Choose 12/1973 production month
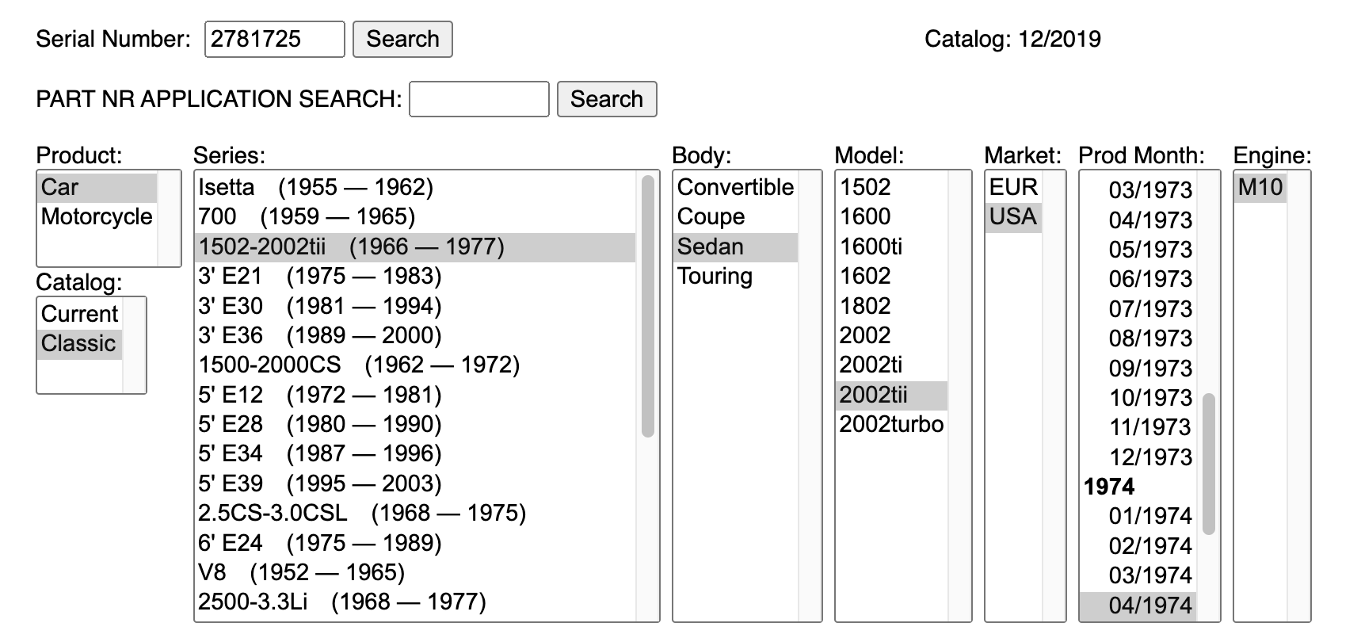 1149,457
